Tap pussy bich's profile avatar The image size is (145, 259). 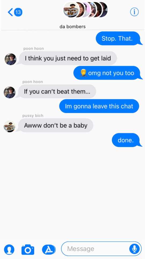(9, 126)
